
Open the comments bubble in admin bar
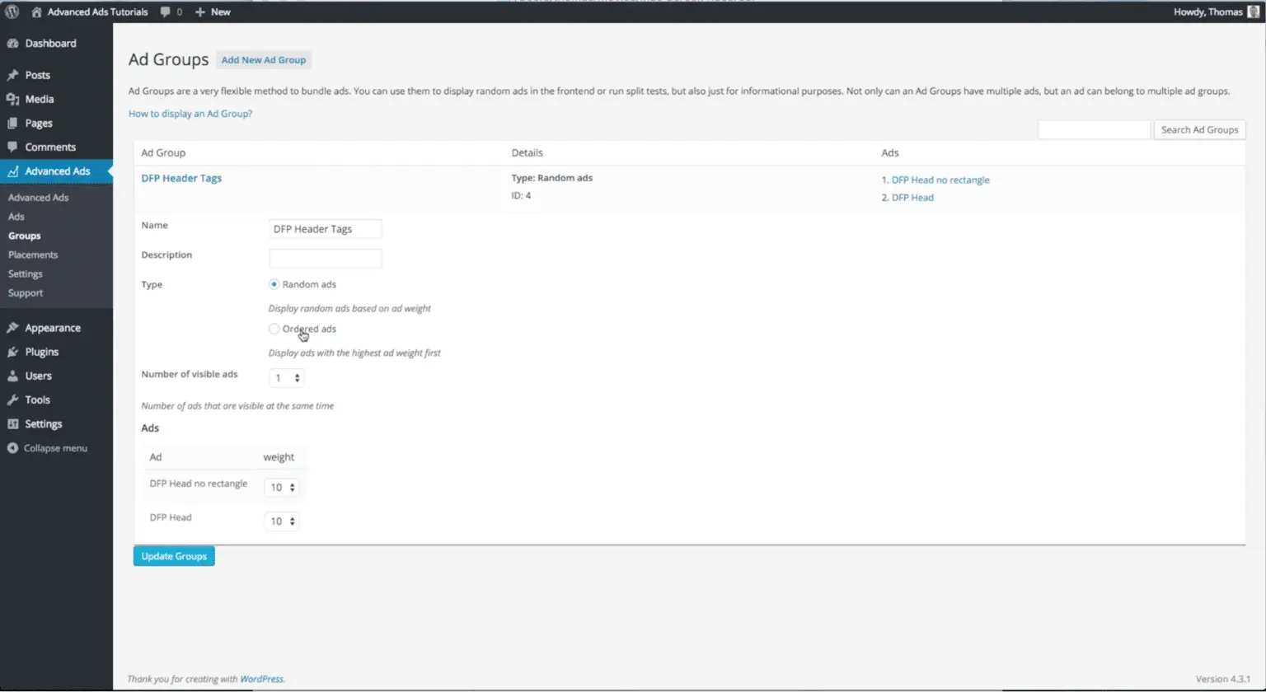click(x=166, y=12)
